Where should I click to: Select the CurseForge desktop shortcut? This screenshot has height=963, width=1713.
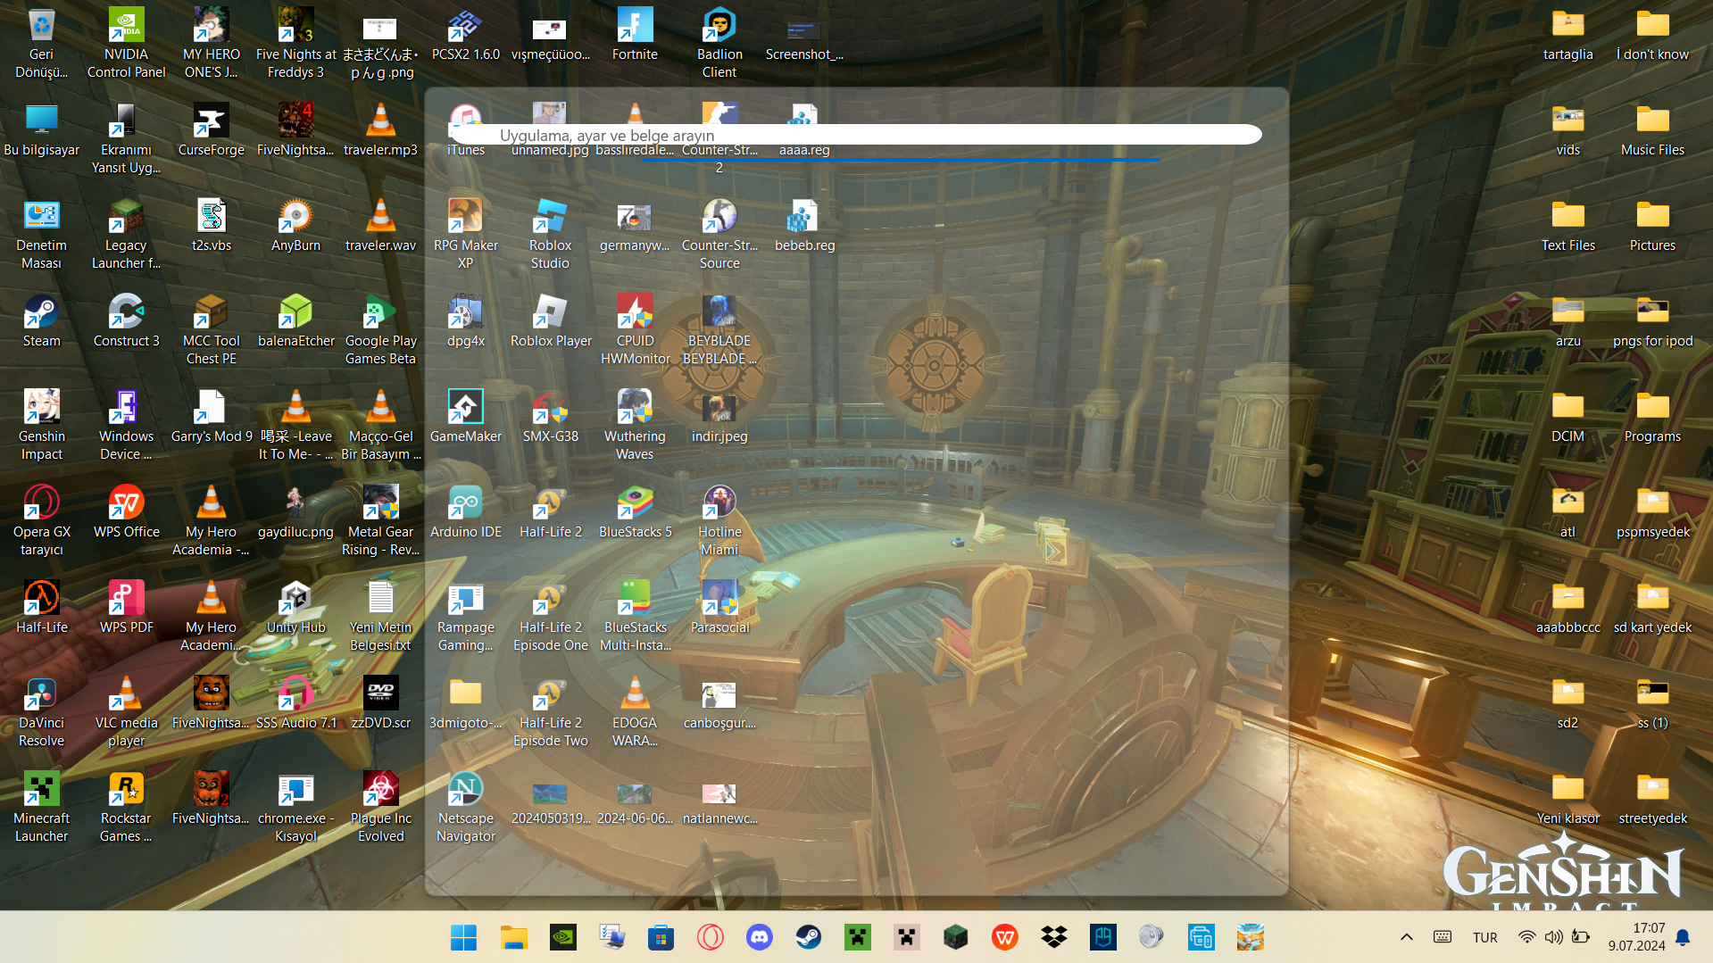(x=211, y=129)
